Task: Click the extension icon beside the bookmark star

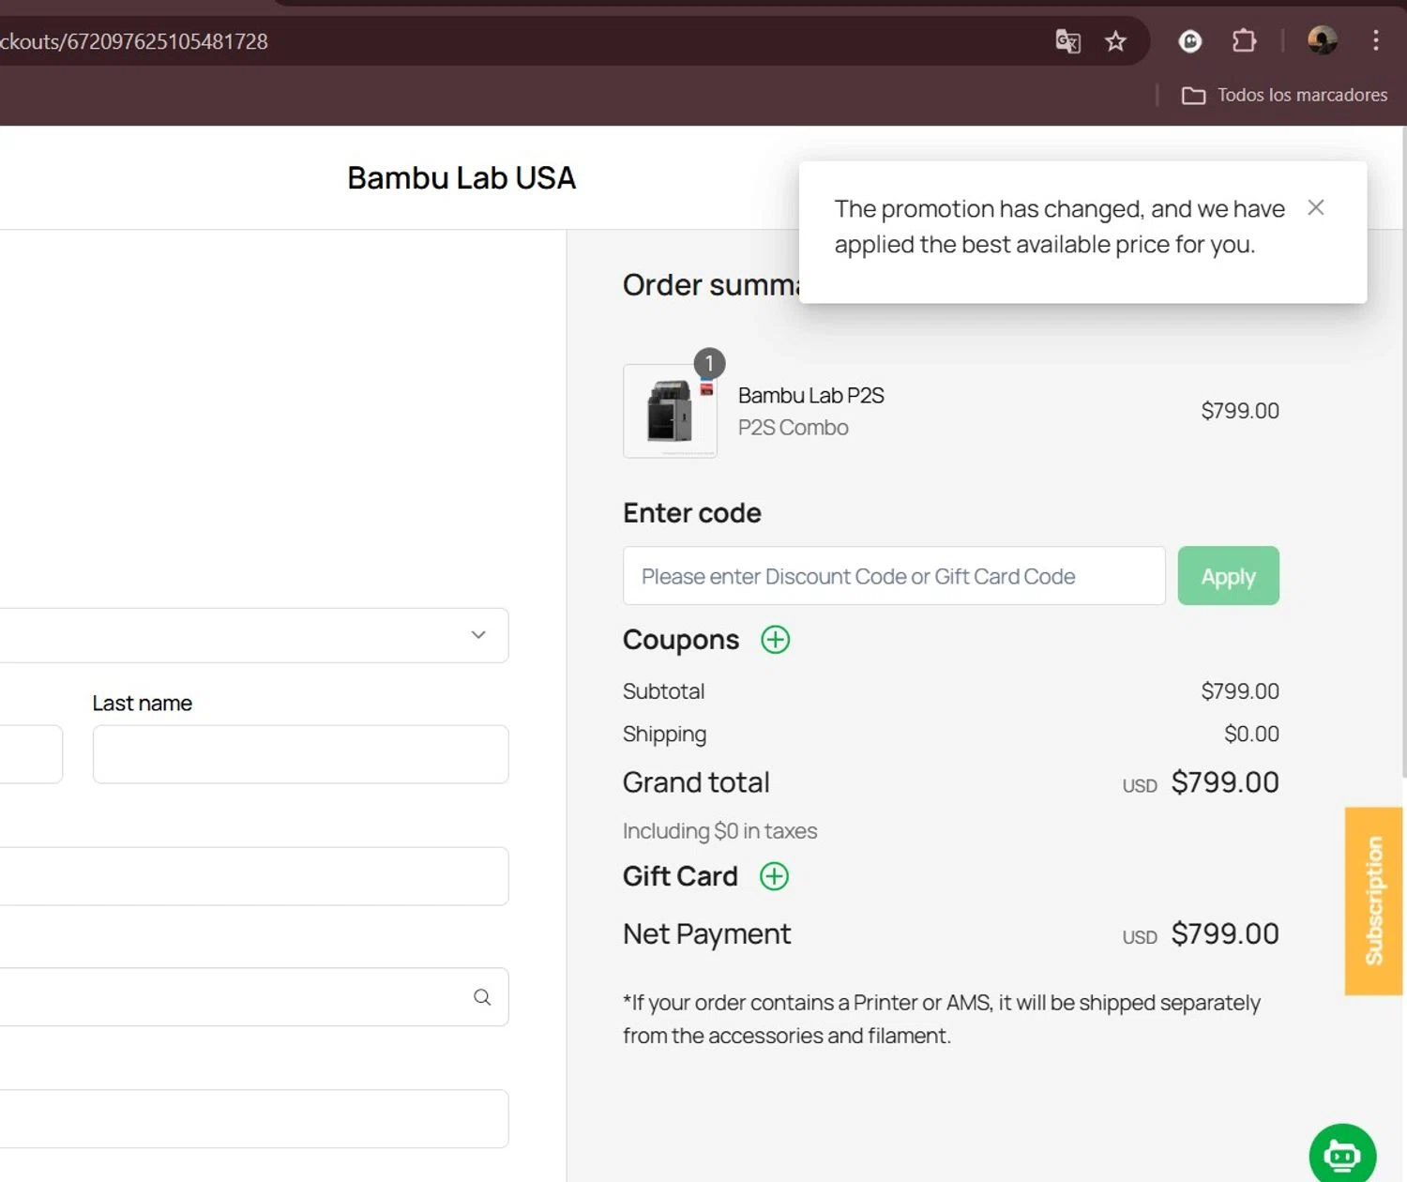Action: [1189, 41]
